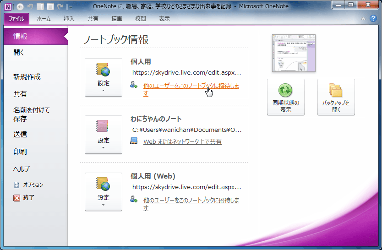The image size is (382, 250).
Task: Switch to the 挿入 ribbon tab
Action: click(x=69, y=19)
